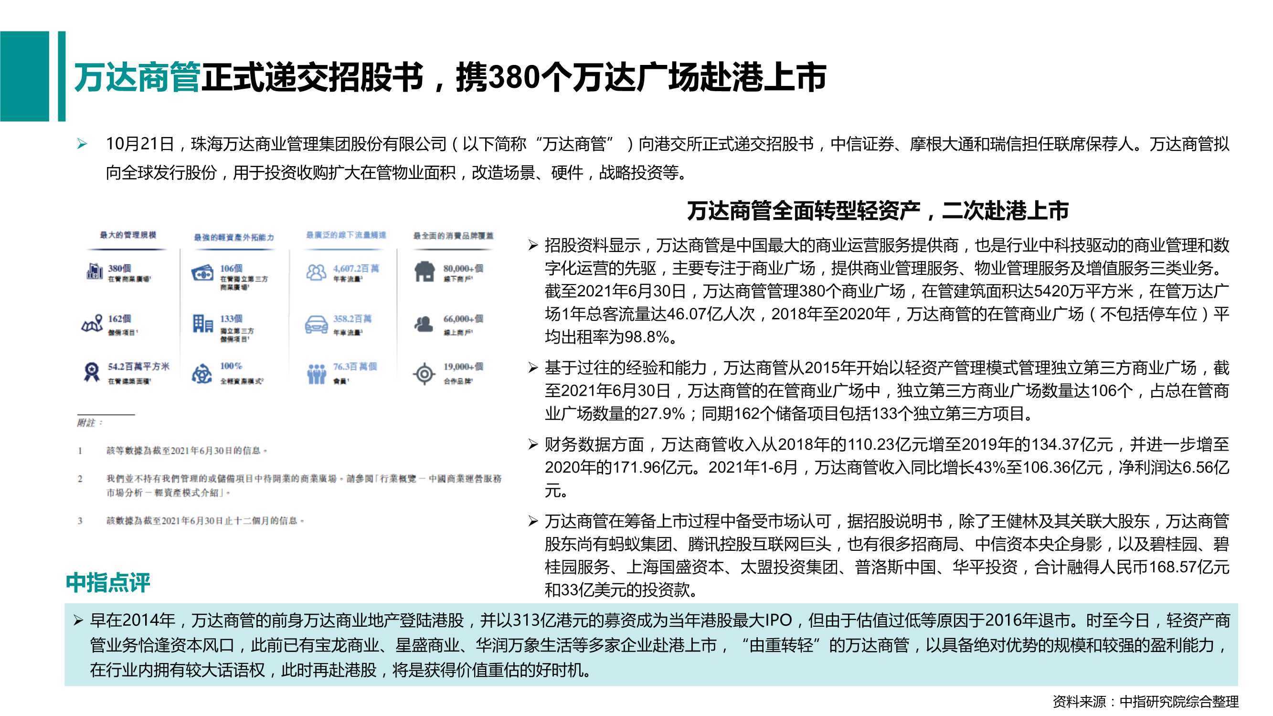The height and width of the screenshot is (716, 1273).
Task: Click the 100% figure
Action: (231, 366)
